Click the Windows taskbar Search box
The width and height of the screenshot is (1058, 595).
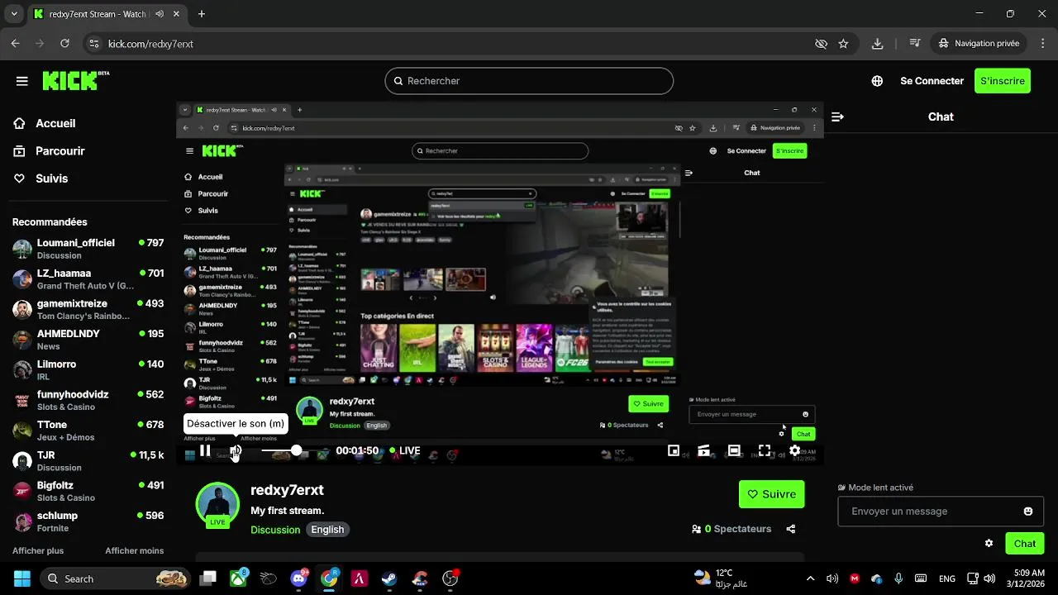(x=117, y=578)
